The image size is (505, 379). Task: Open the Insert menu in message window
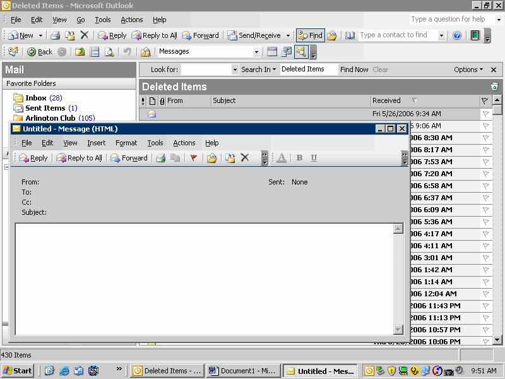click(97, 143)
